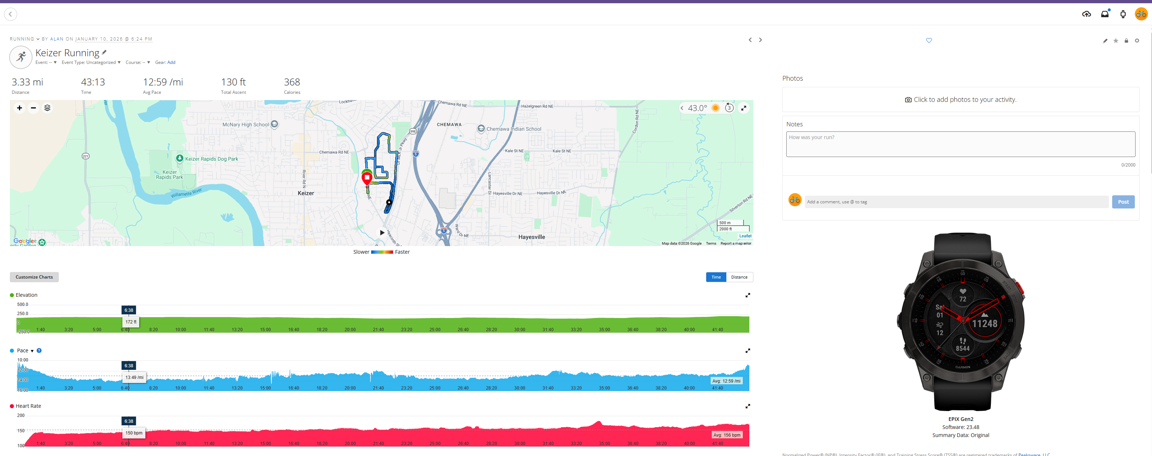Open the notifications inbox icon

[1105, 14]
